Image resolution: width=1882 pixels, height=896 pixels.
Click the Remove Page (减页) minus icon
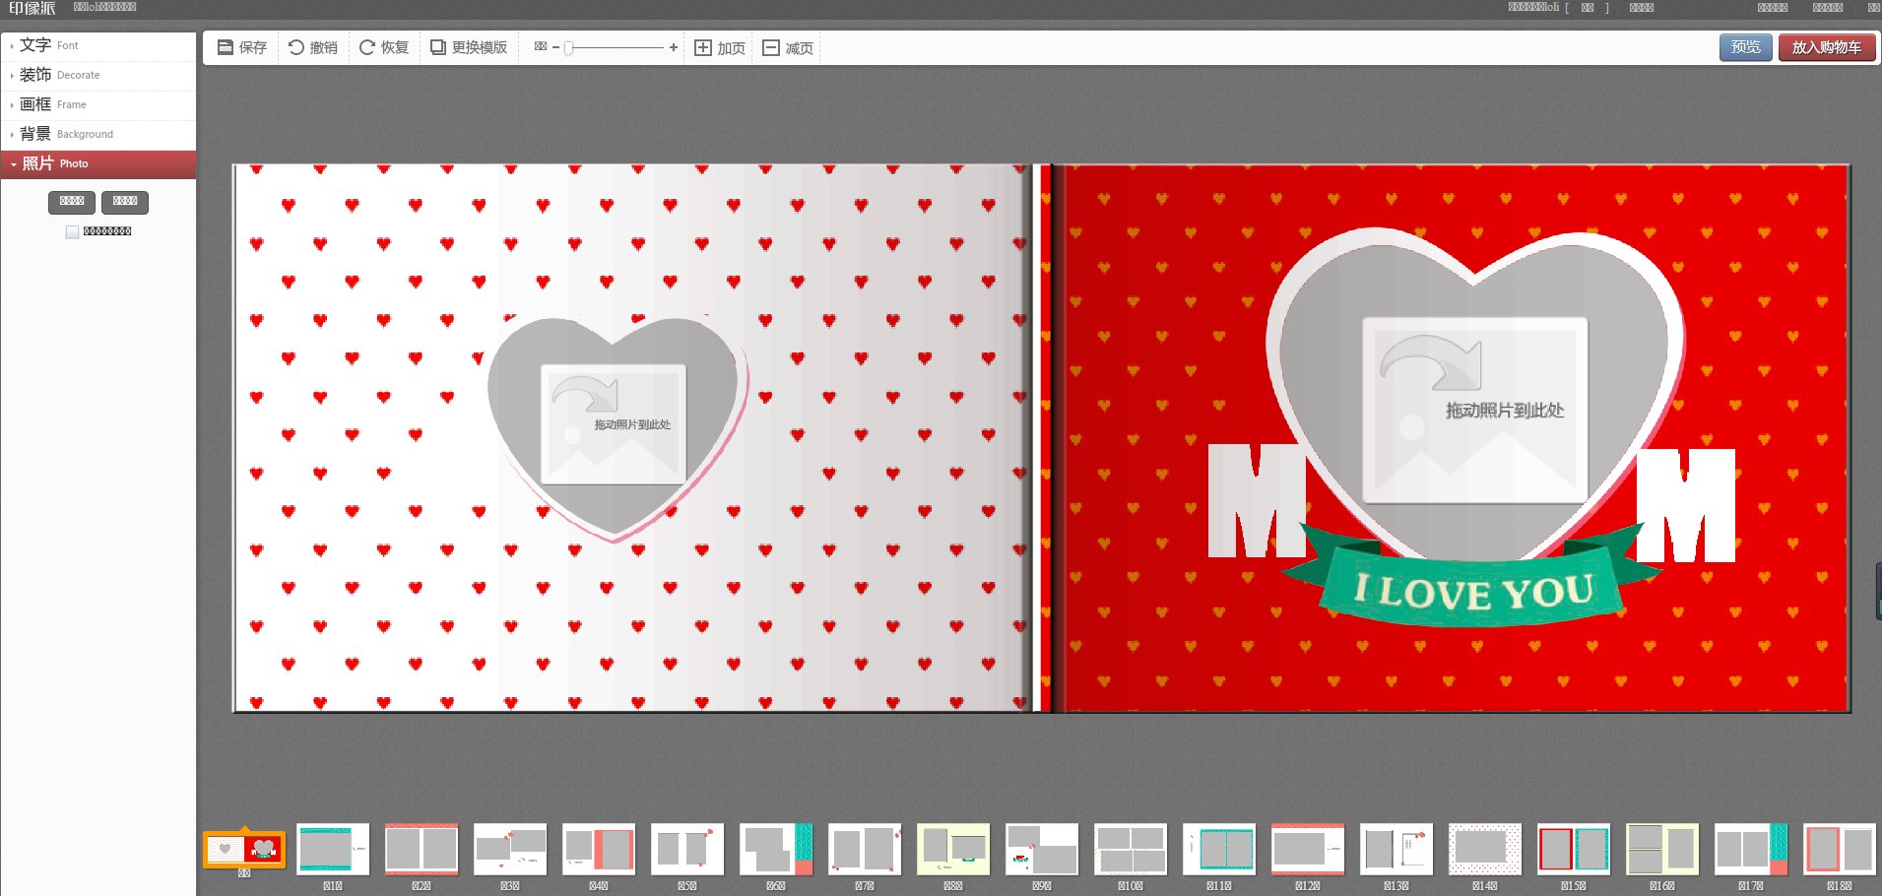[x=771, y=48]
